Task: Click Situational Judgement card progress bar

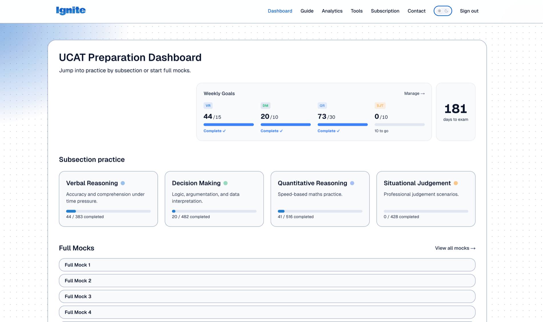Action: 426,211
